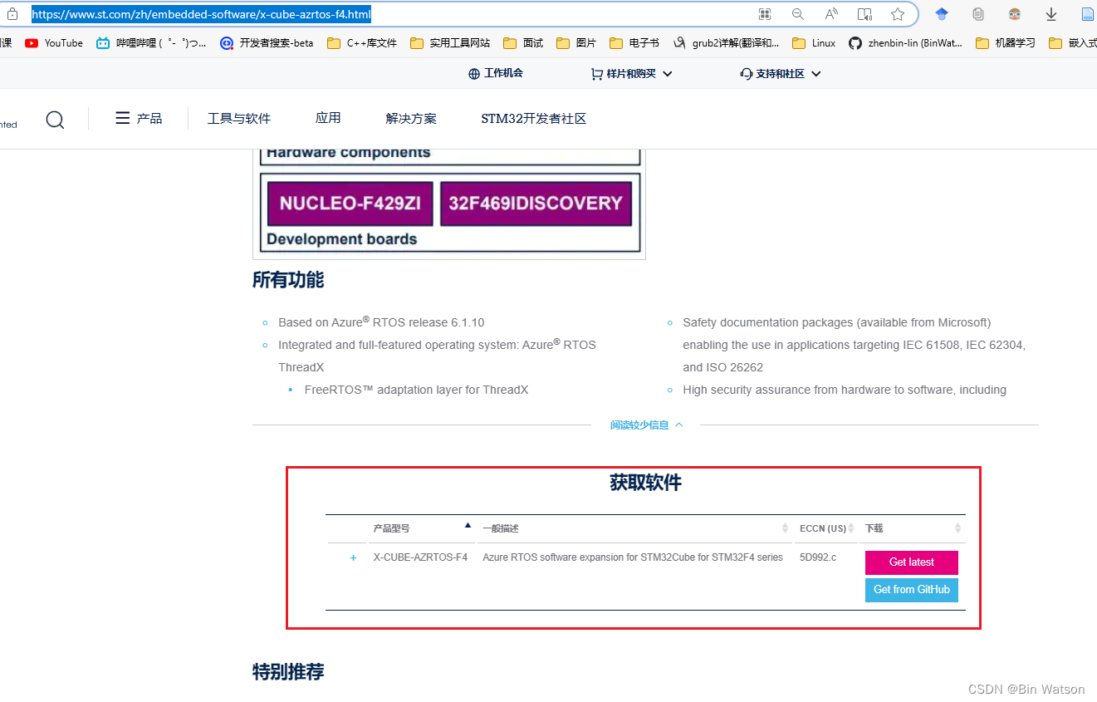Sort table by ECCN (US) column
Image resolution: width=1097 pixels, height=702 pixels.
(x=826, y=528)
